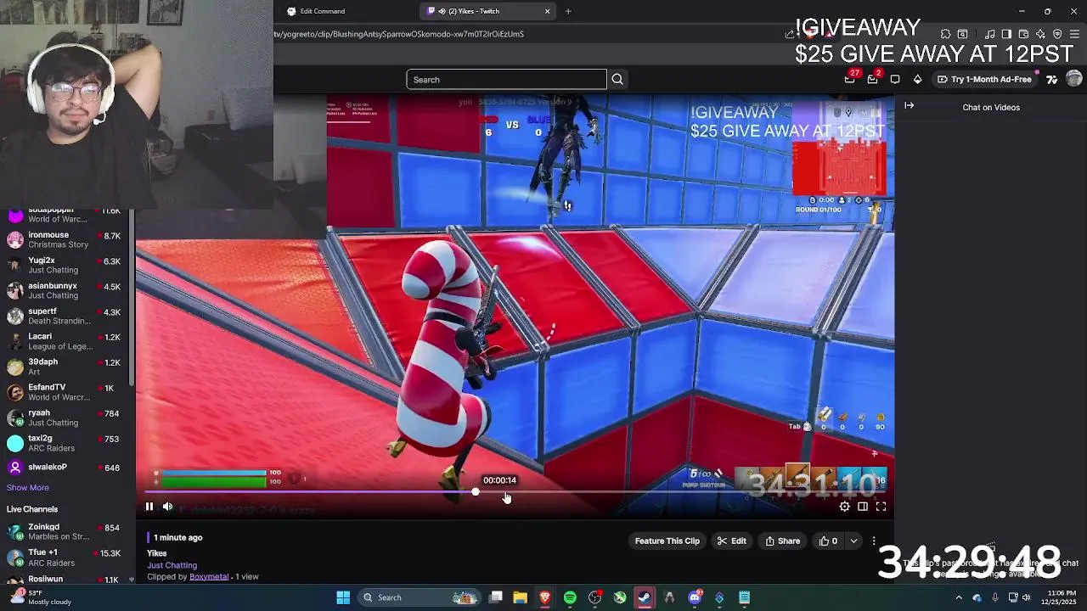
Task: Show hidden system tray icons chevron
Action: [x=959, y=597]
